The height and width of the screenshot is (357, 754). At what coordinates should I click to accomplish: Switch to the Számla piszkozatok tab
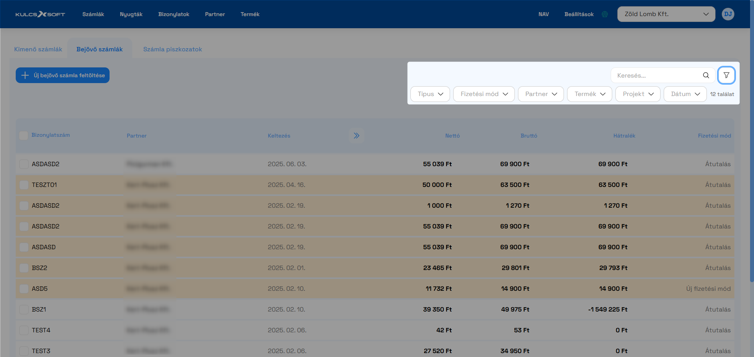(x=172, y=49)
